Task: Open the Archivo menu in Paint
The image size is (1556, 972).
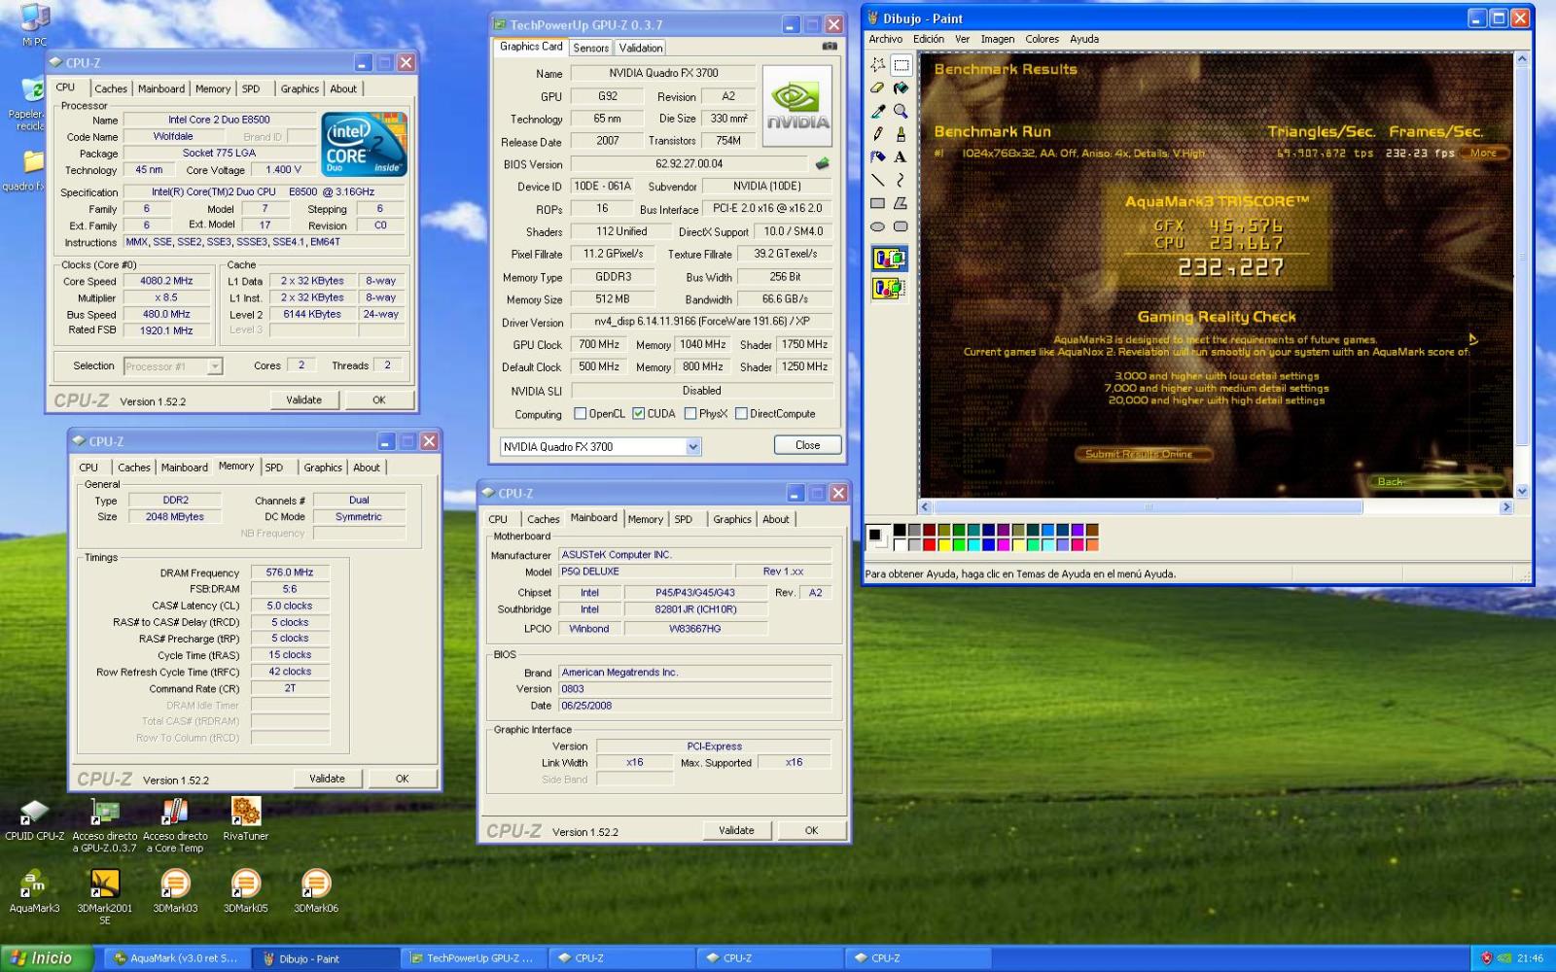Action: [x=886, y=39]
